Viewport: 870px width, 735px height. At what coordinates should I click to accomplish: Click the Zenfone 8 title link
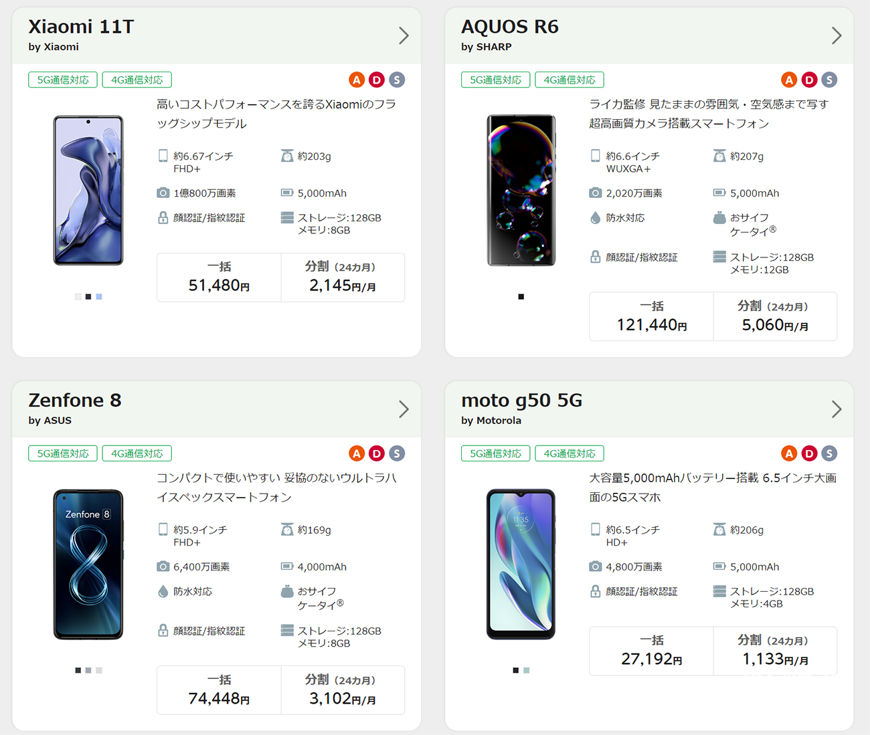pyautogui.click(x=75, y=401)
